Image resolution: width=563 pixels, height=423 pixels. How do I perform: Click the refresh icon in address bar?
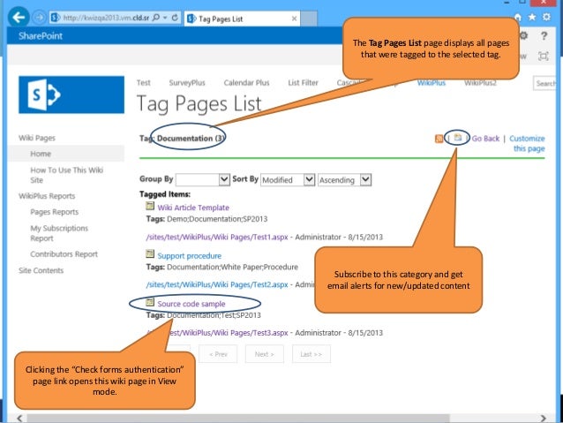coord(175,18)
